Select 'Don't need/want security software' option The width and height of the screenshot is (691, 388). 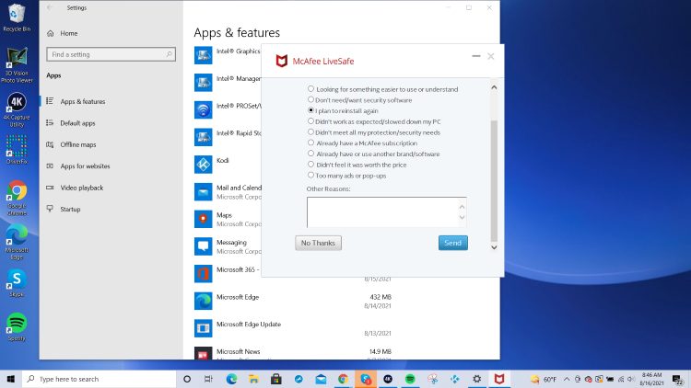pos(310,100)
